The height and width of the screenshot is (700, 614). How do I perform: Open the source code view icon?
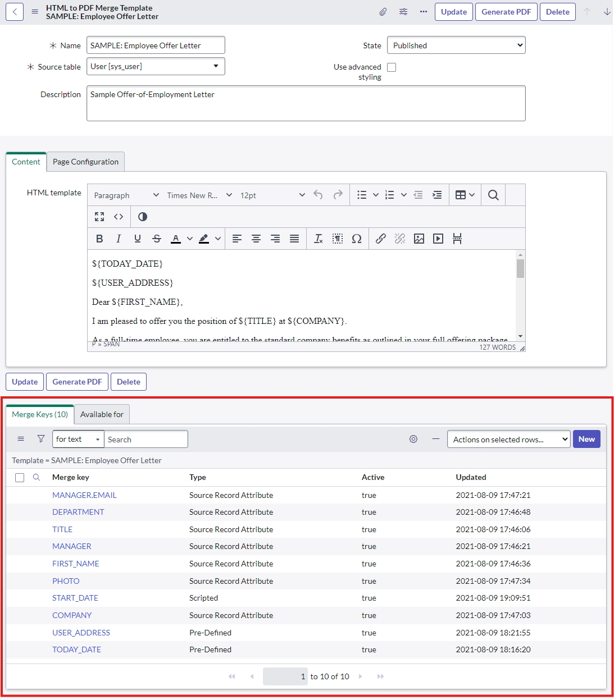[x=119, y=217]
